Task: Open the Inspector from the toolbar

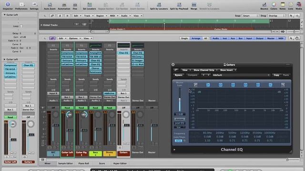Action: (x=8, y=6)
